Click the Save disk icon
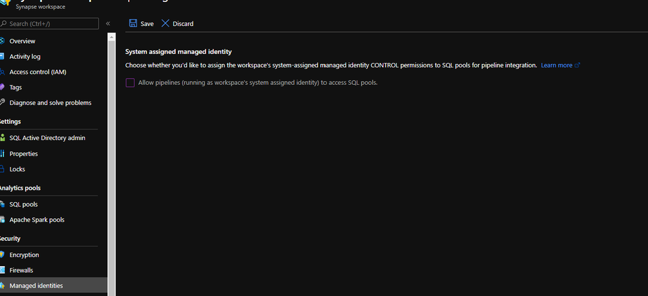The height and width of the screenshot is (296, 648). (133, 23)
